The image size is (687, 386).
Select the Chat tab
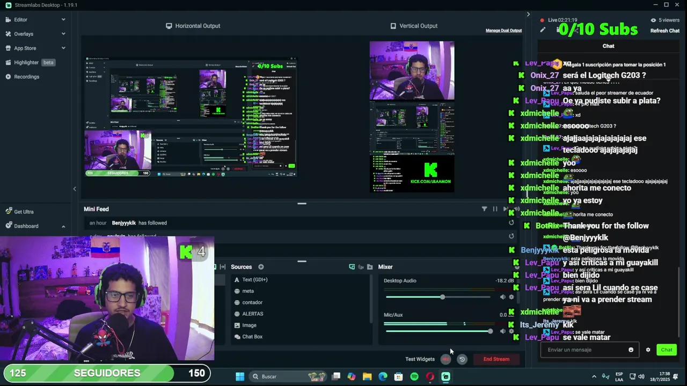point(608,46)
